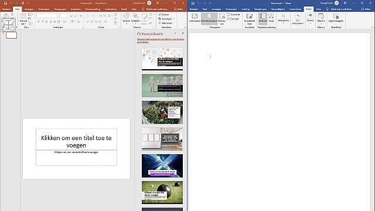Open Animaties tab in PowerPoint
The height and width of the screenshot is (211, 375).
pos(76,9)
